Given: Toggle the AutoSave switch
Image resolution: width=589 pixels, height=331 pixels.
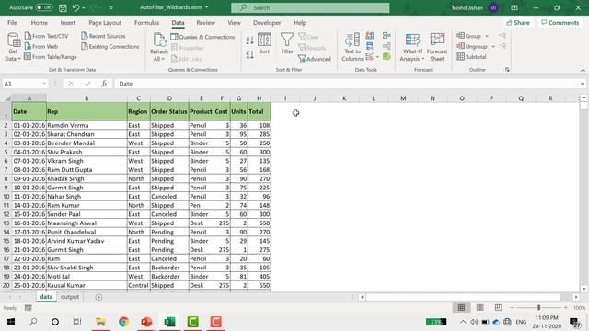Looking at the screenshot, I should (x=44, y=7).
